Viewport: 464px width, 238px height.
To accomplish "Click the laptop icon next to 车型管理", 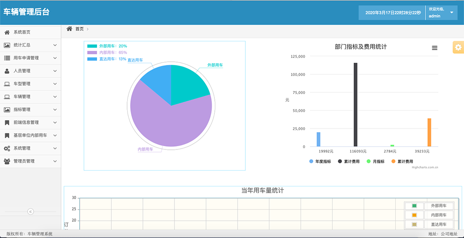I will click(7, 84).
